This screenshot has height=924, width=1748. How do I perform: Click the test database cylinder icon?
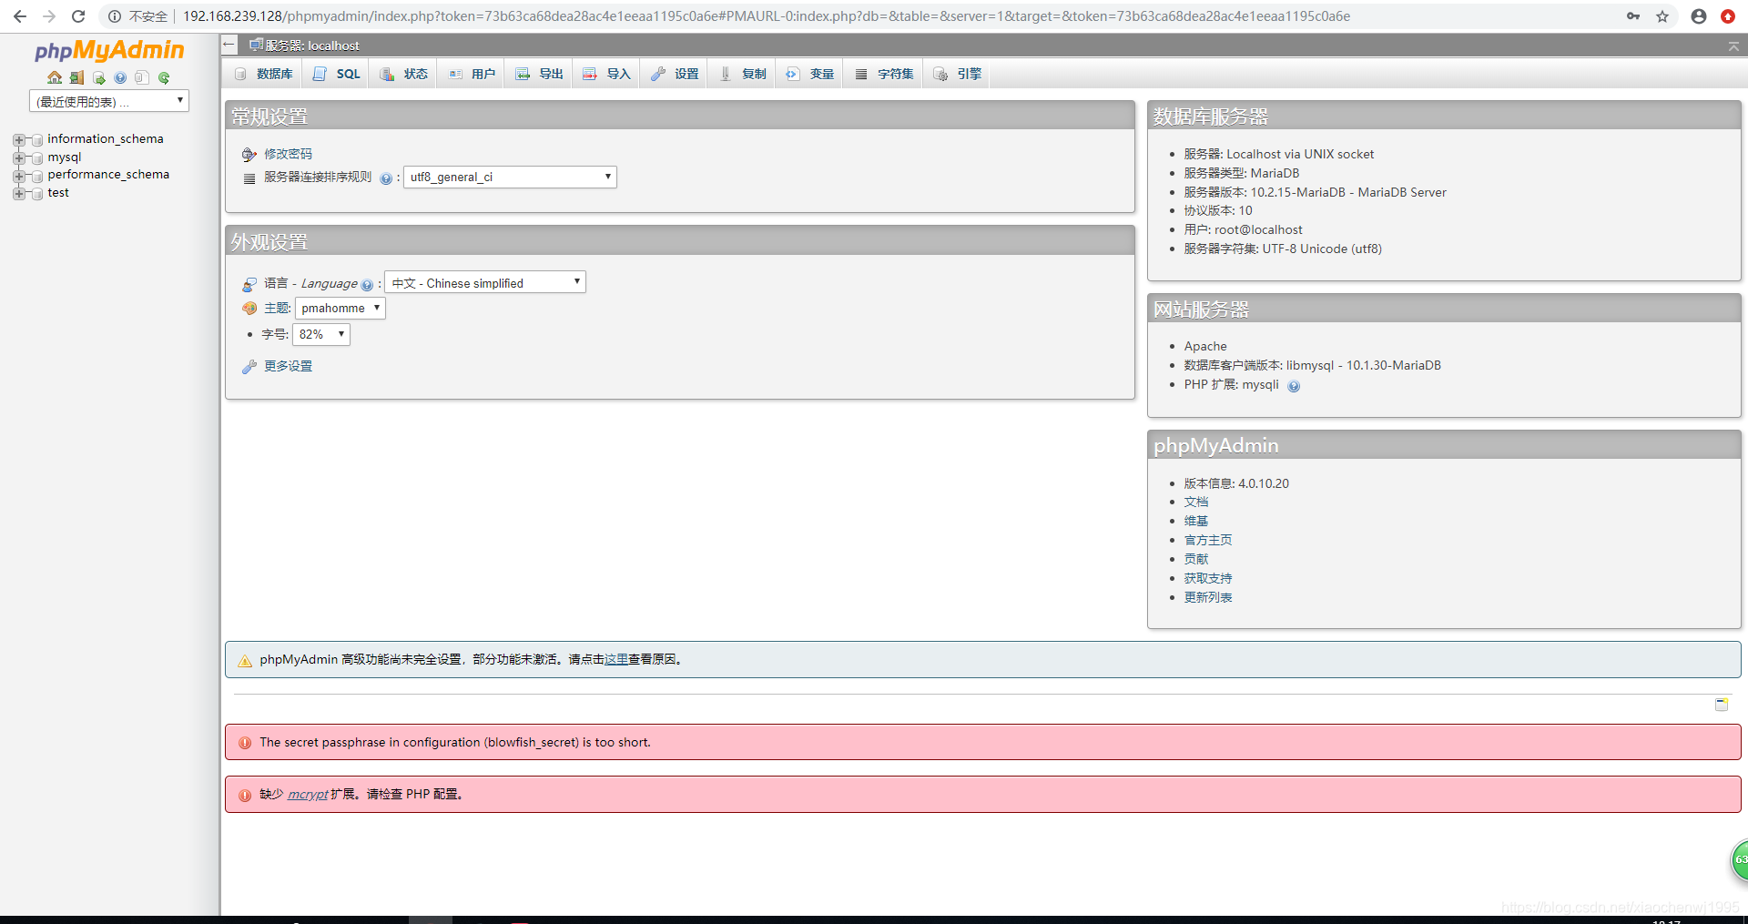[x=37, y=194]
